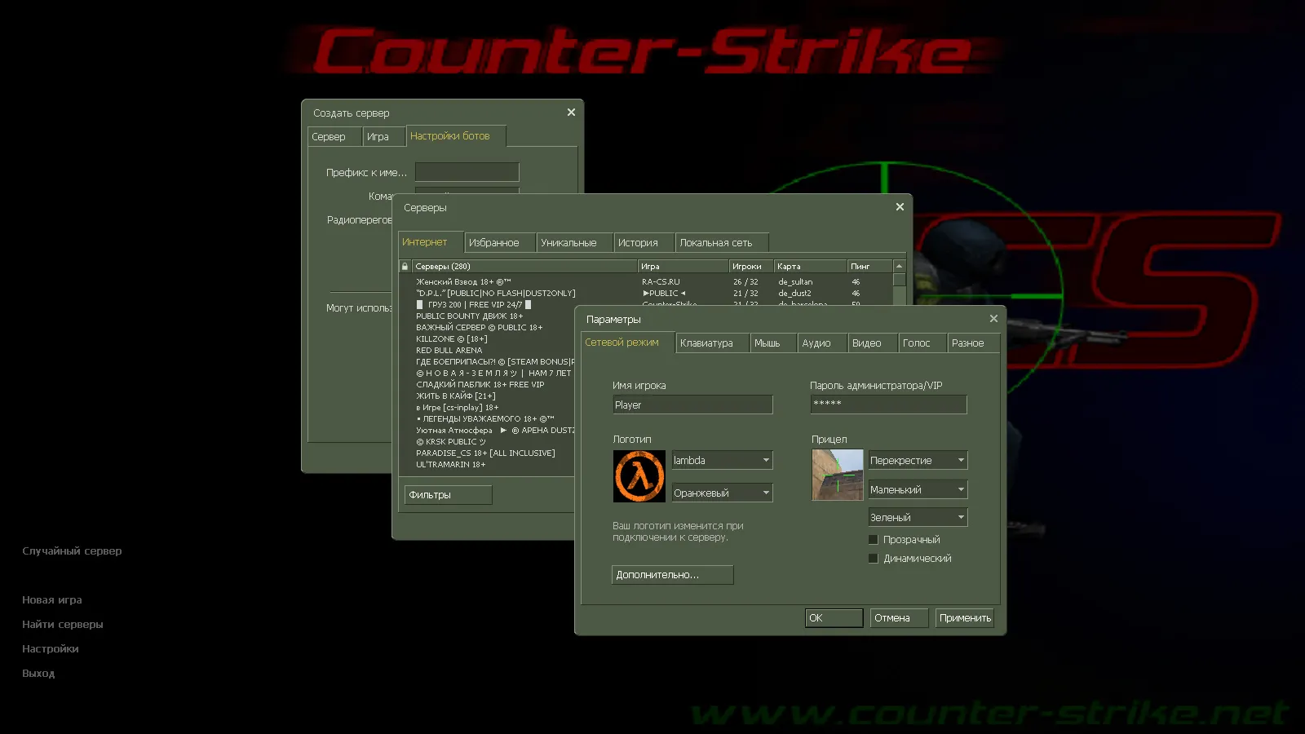Select the PARADISE_CS 18+ [ALL INCLUSIVE] server
The height and width of the screenshot is (734, 1305).
click(487, 453)
